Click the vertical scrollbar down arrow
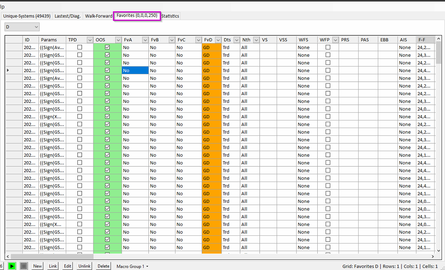445x270 pixels. point(439,250)
